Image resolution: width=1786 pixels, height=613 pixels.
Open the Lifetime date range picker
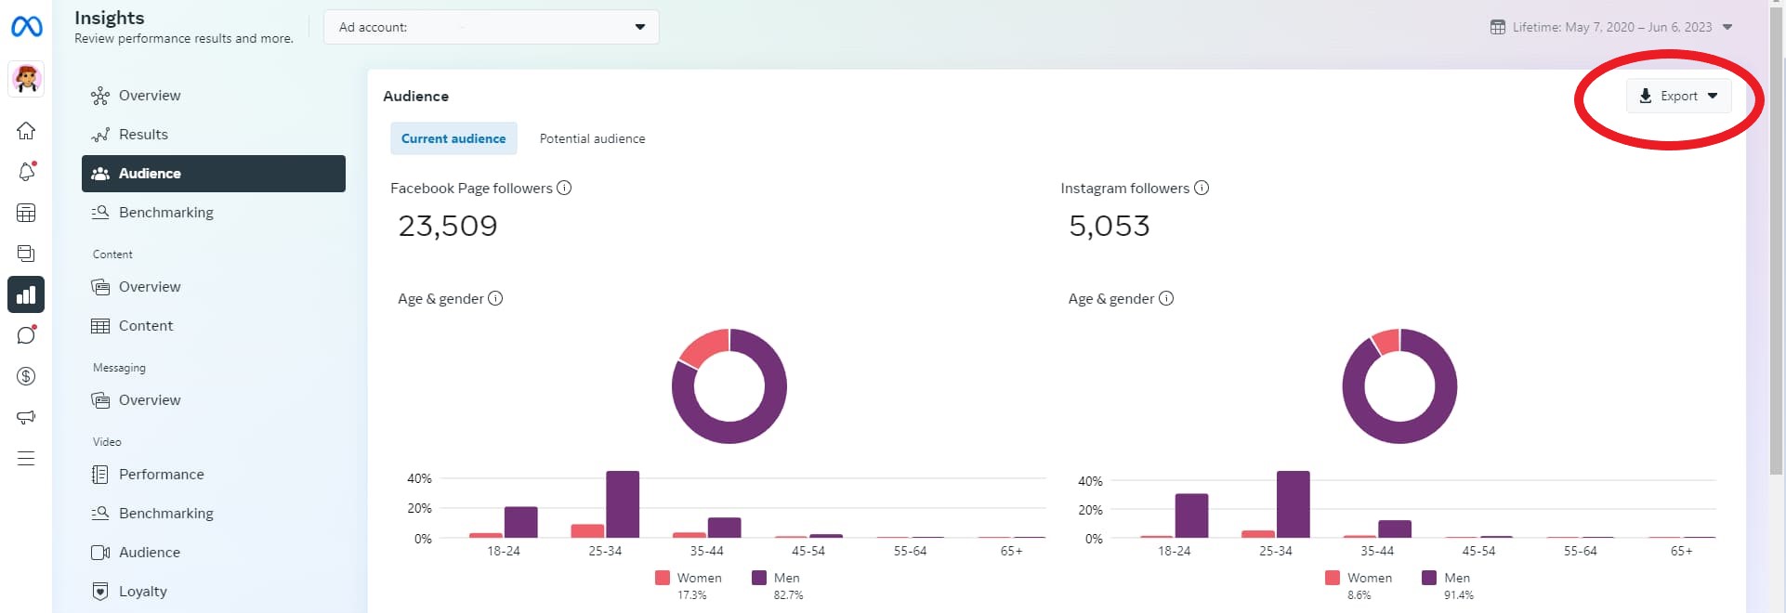[1610, 27]
